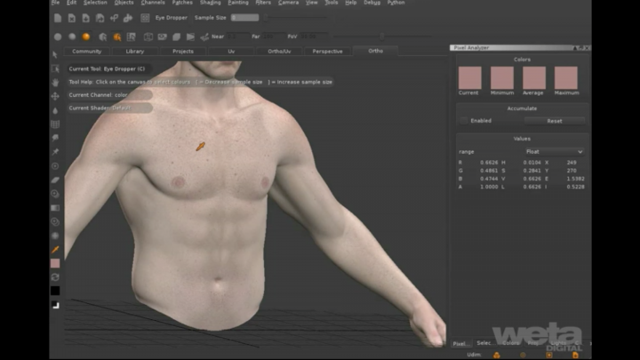Open the range Float dropdown
Screen dimensions: 640x360
[x=555, y=152]
